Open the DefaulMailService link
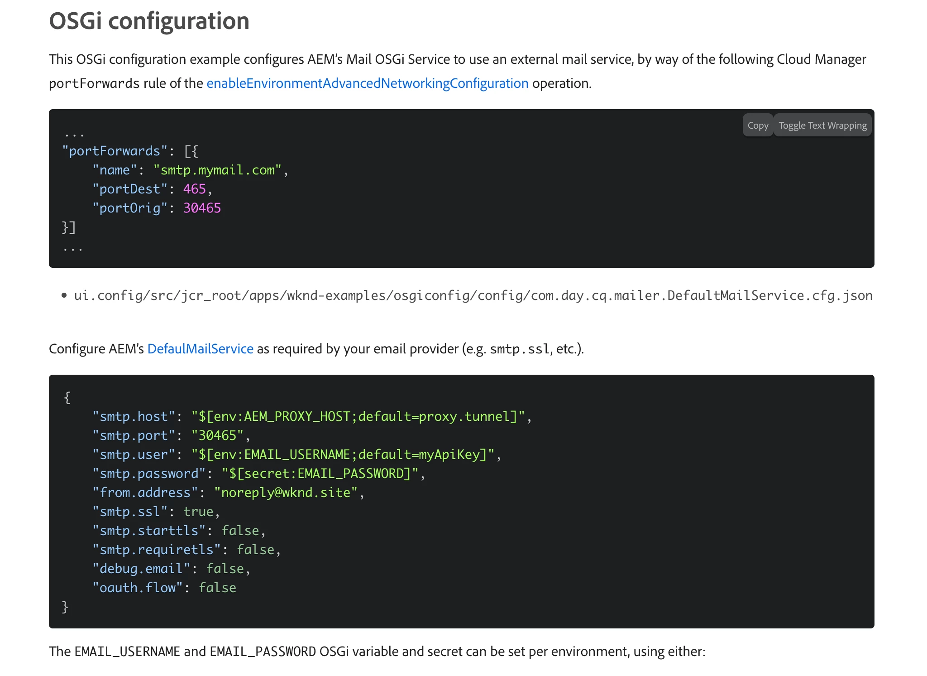 click(200, 348)
